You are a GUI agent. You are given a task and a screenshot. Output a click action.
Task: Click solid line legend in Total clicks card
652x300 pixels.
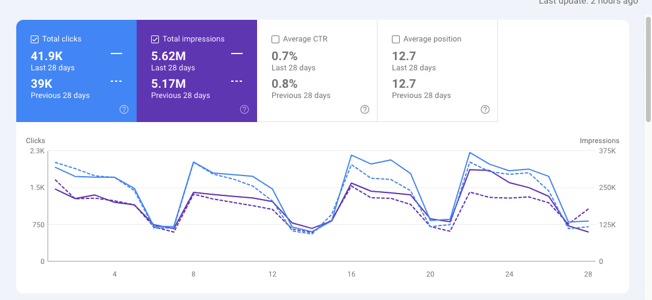[x=116, y=53]
